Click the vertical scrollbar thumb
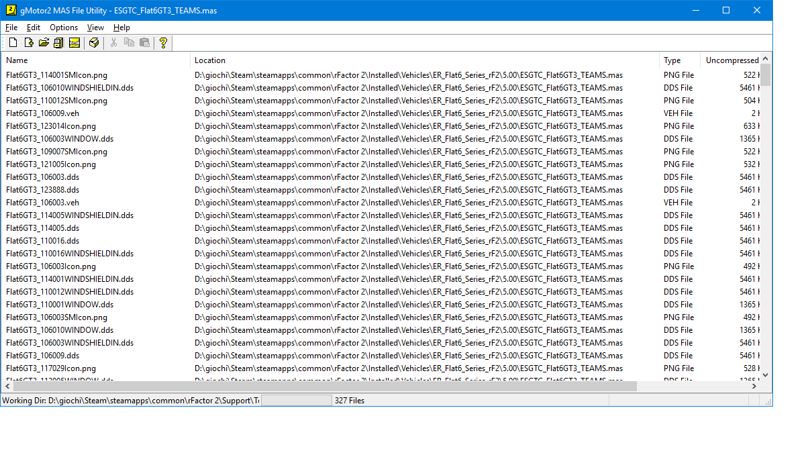This screenshot has width=812, height=457. [x=766, y=75]
